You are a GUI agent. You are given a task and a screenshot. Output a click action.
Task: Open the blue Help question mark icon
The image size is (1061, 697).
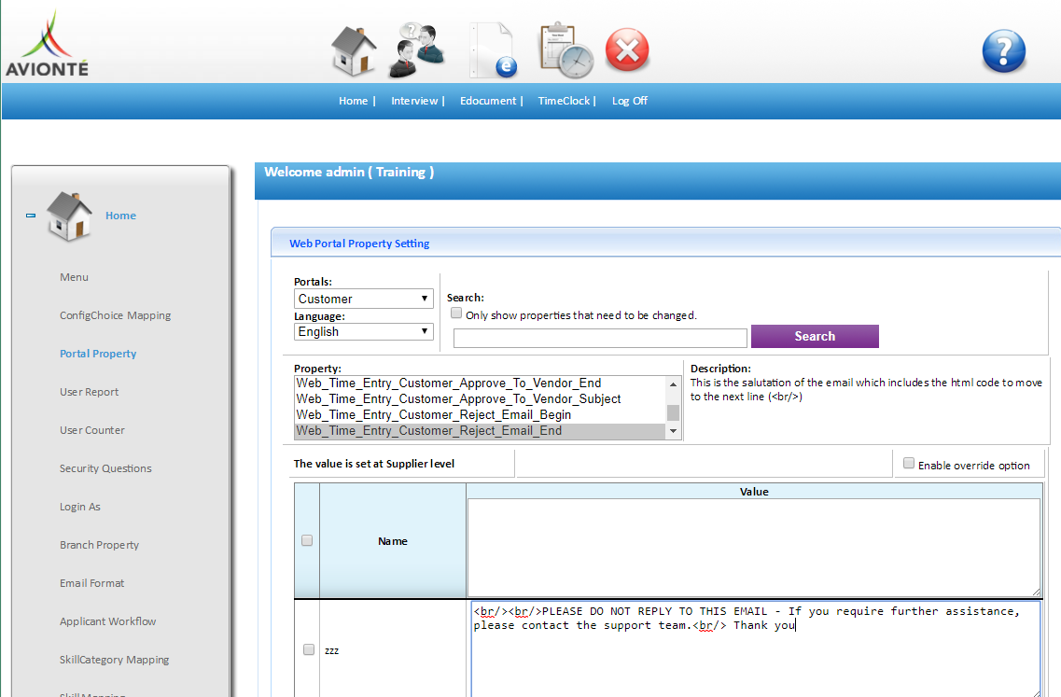(1003, 50)
